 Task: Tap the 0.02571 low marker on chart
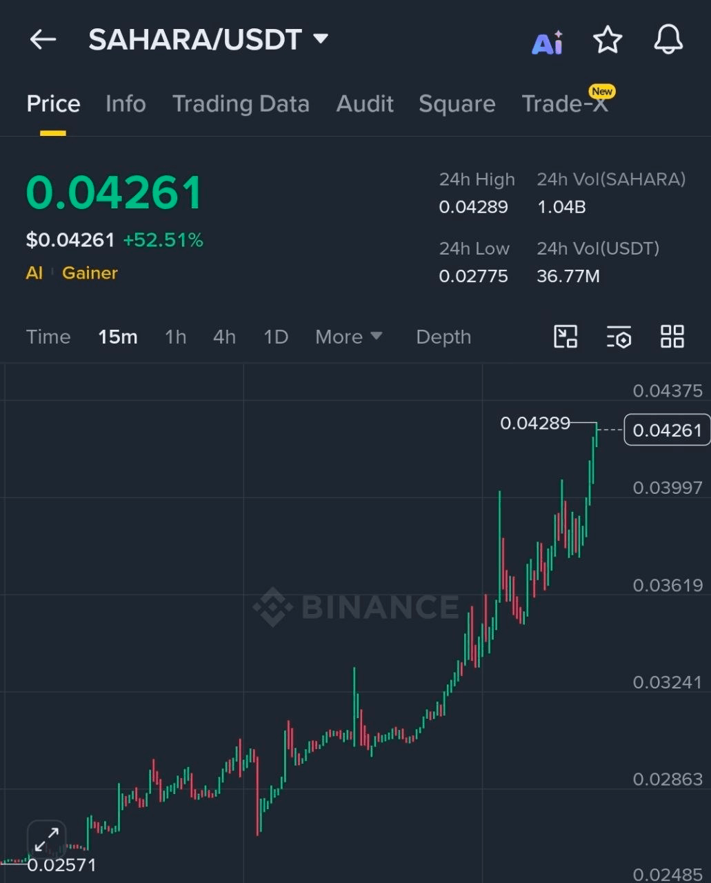click(62, 865)
